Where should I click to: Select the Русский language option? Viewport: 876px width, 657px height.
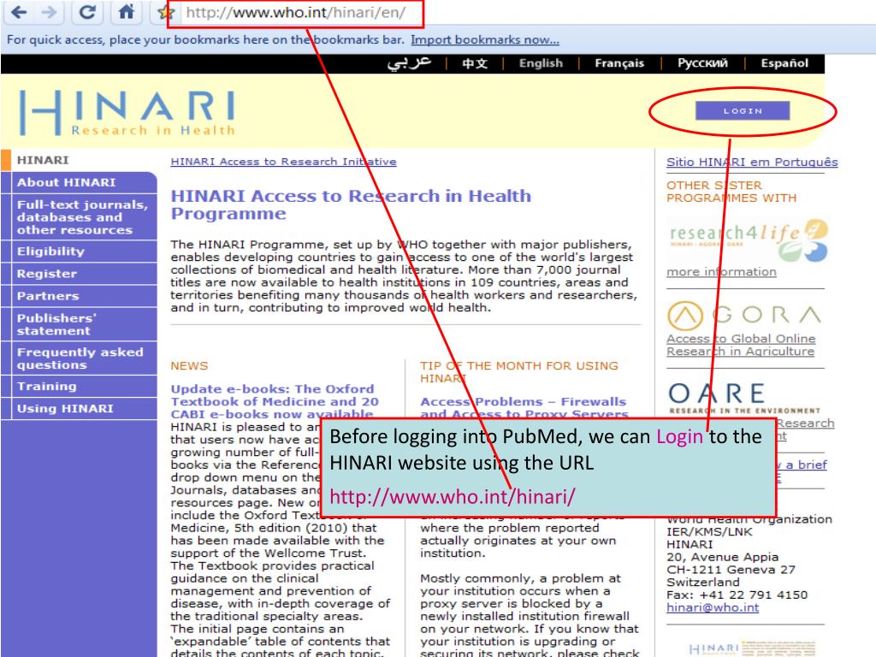click(x=703, y=63)
